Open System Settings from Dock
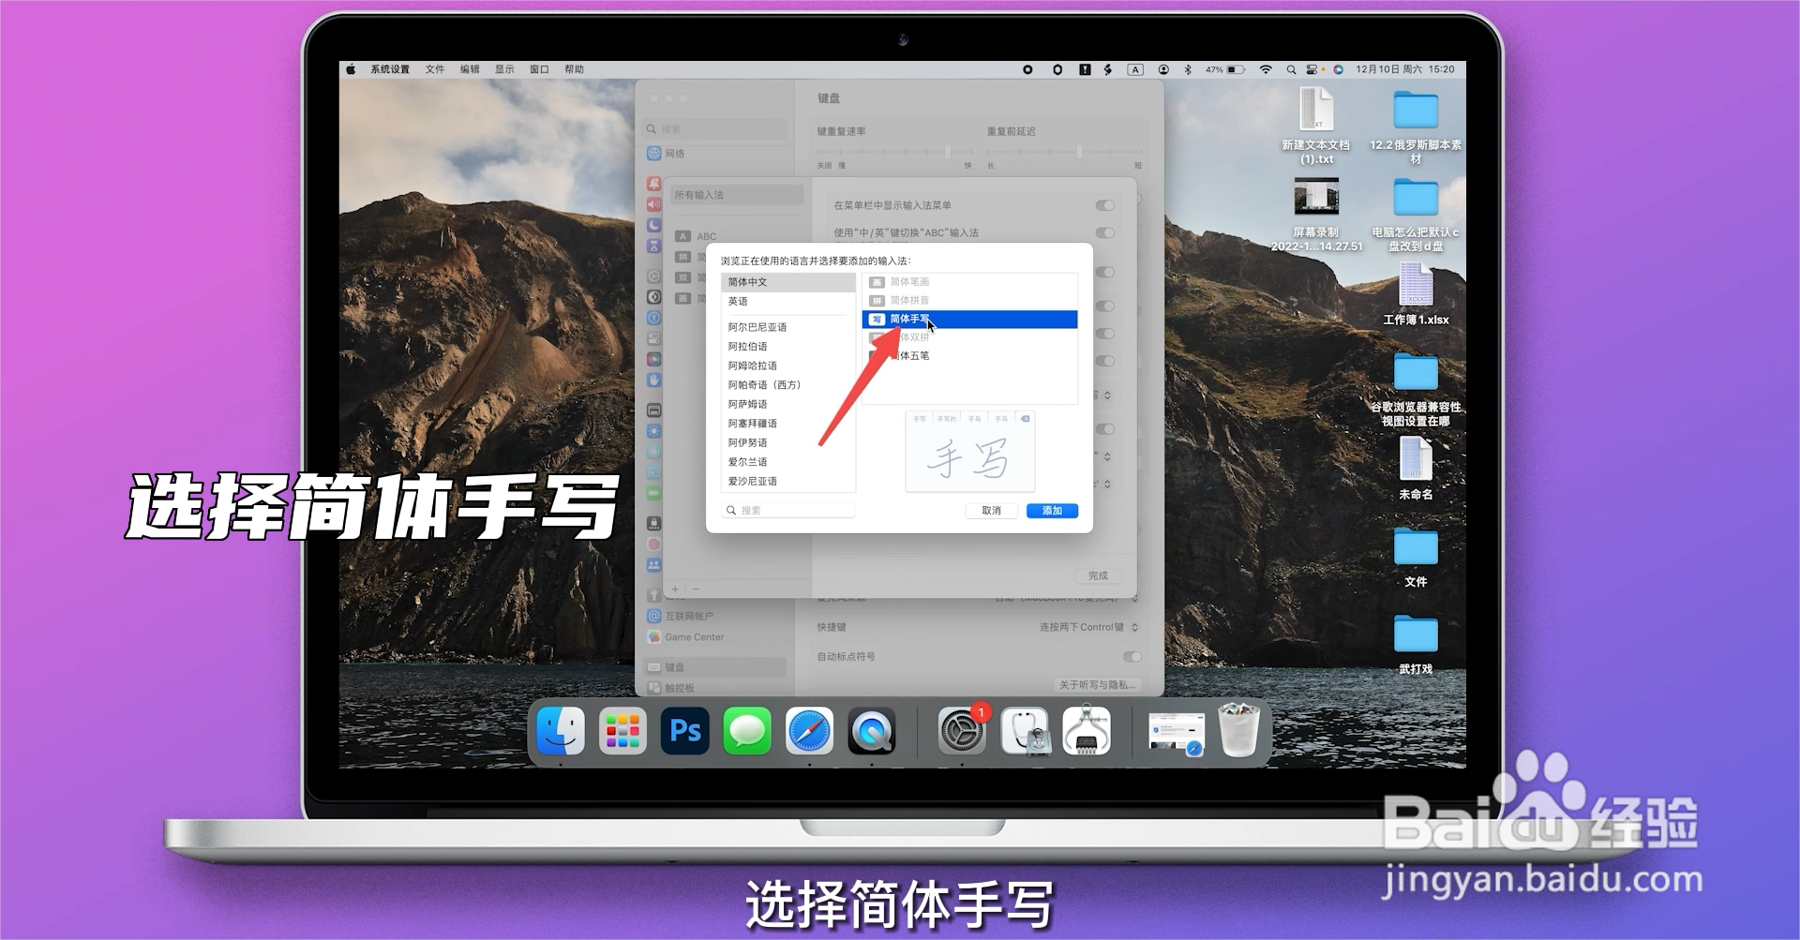 [x=962, y=731]
